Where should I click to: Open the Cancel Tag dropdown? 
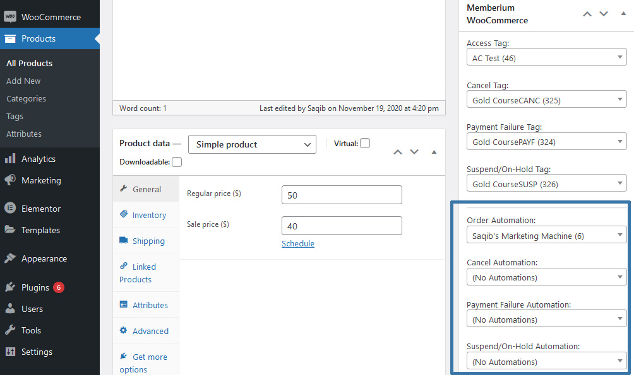coord(547,100)
